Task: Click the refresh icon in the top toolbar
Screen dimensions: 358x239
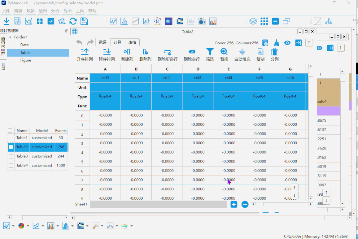Action: pos(73,21)
